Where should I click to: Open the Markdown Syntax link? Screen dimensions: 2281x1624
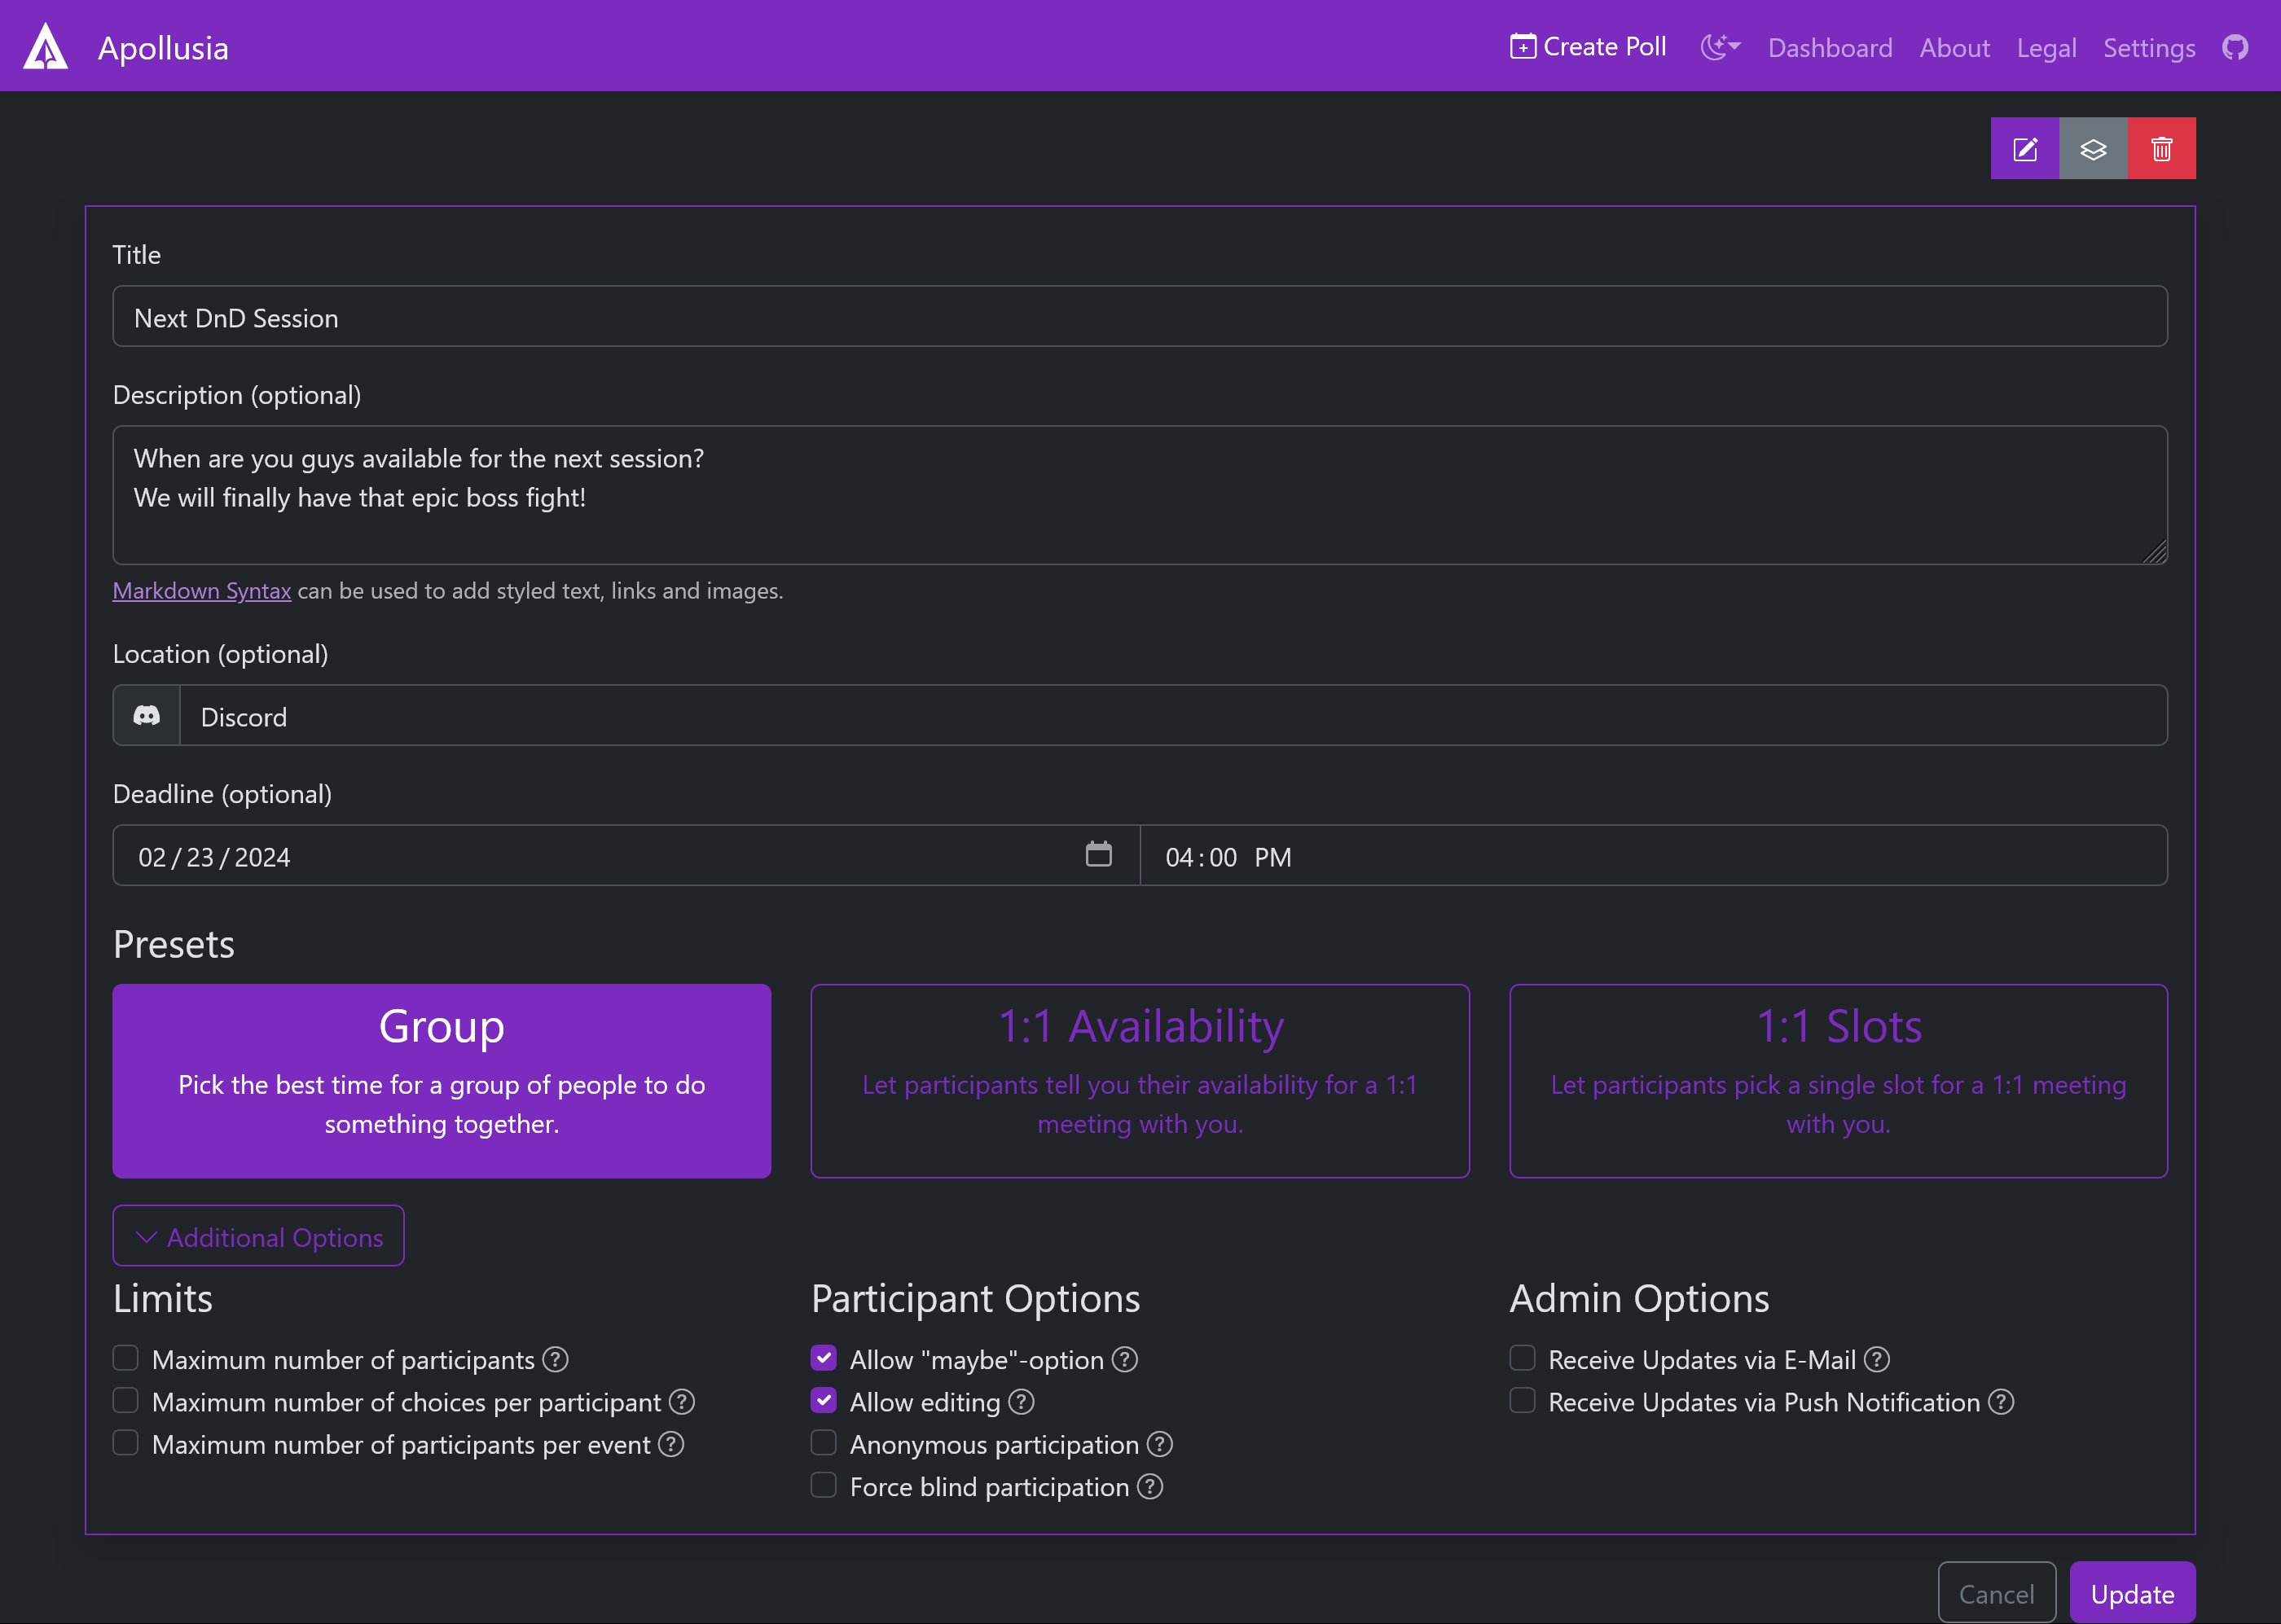coord(202,591)
